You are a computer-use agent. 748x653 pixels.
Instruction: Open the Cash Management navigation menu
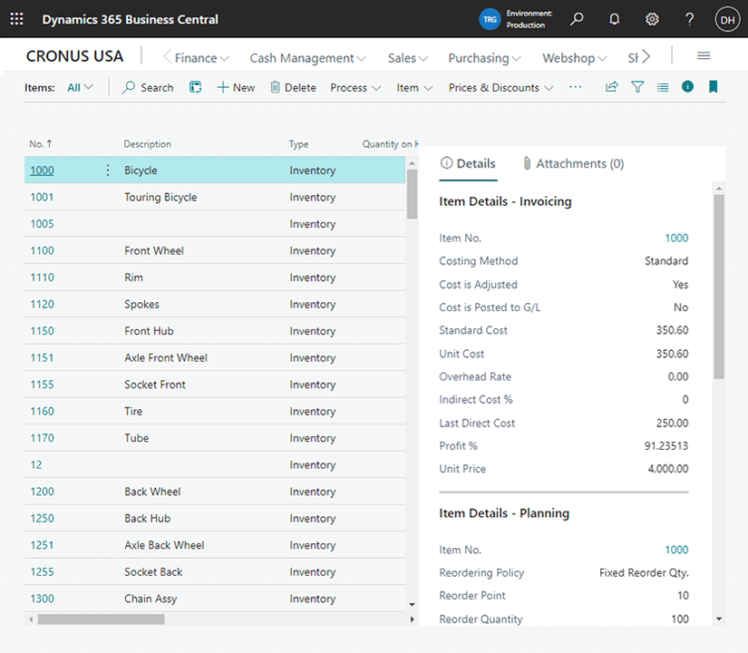click(x=307, y=58)
